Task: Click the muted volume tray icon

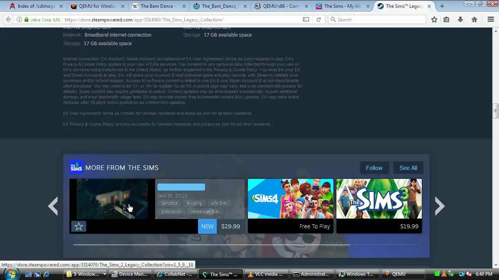Action: tap(469, 274)
